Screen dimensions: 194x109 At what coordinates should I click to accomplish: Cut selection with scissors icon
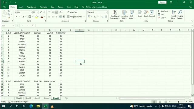[9, 11]
